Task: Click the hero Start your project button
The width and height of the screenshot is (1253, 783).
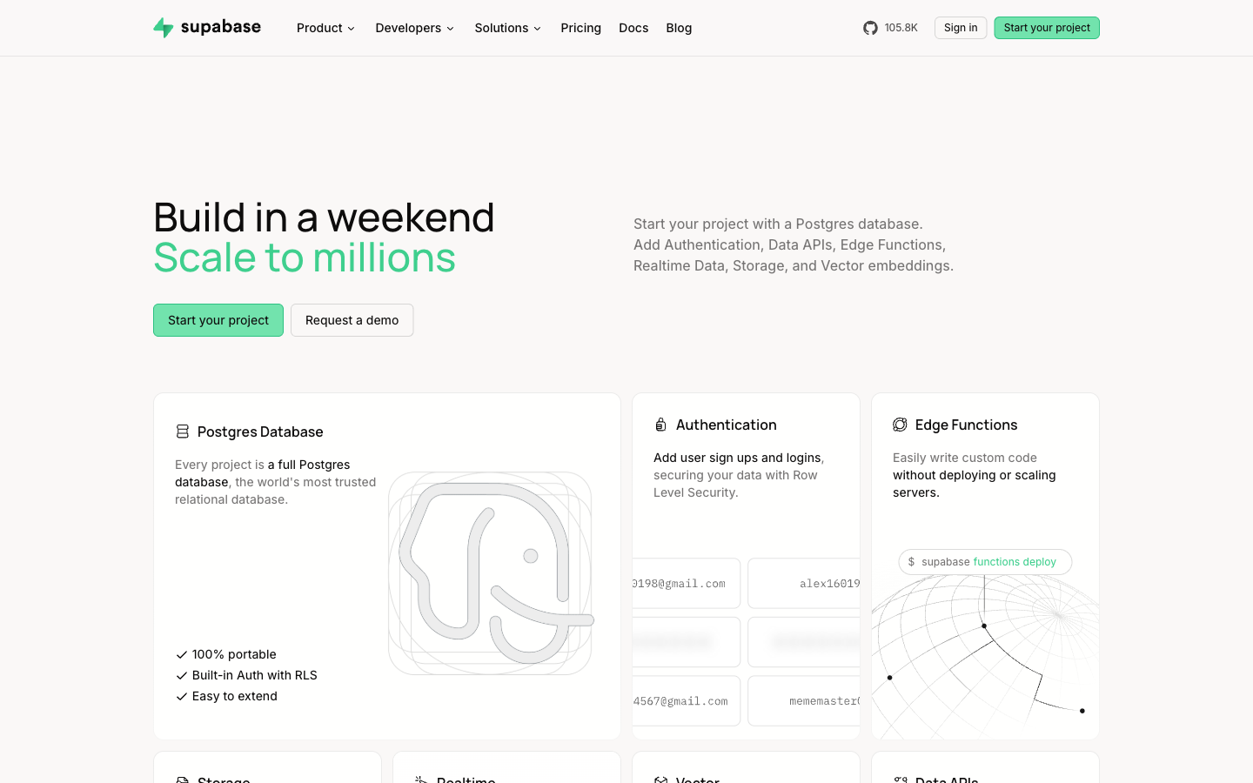Action: point(218,320)
